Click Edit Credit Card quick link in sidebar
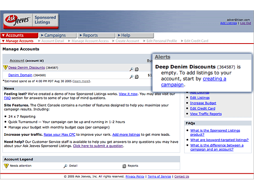 pos(203,108)
